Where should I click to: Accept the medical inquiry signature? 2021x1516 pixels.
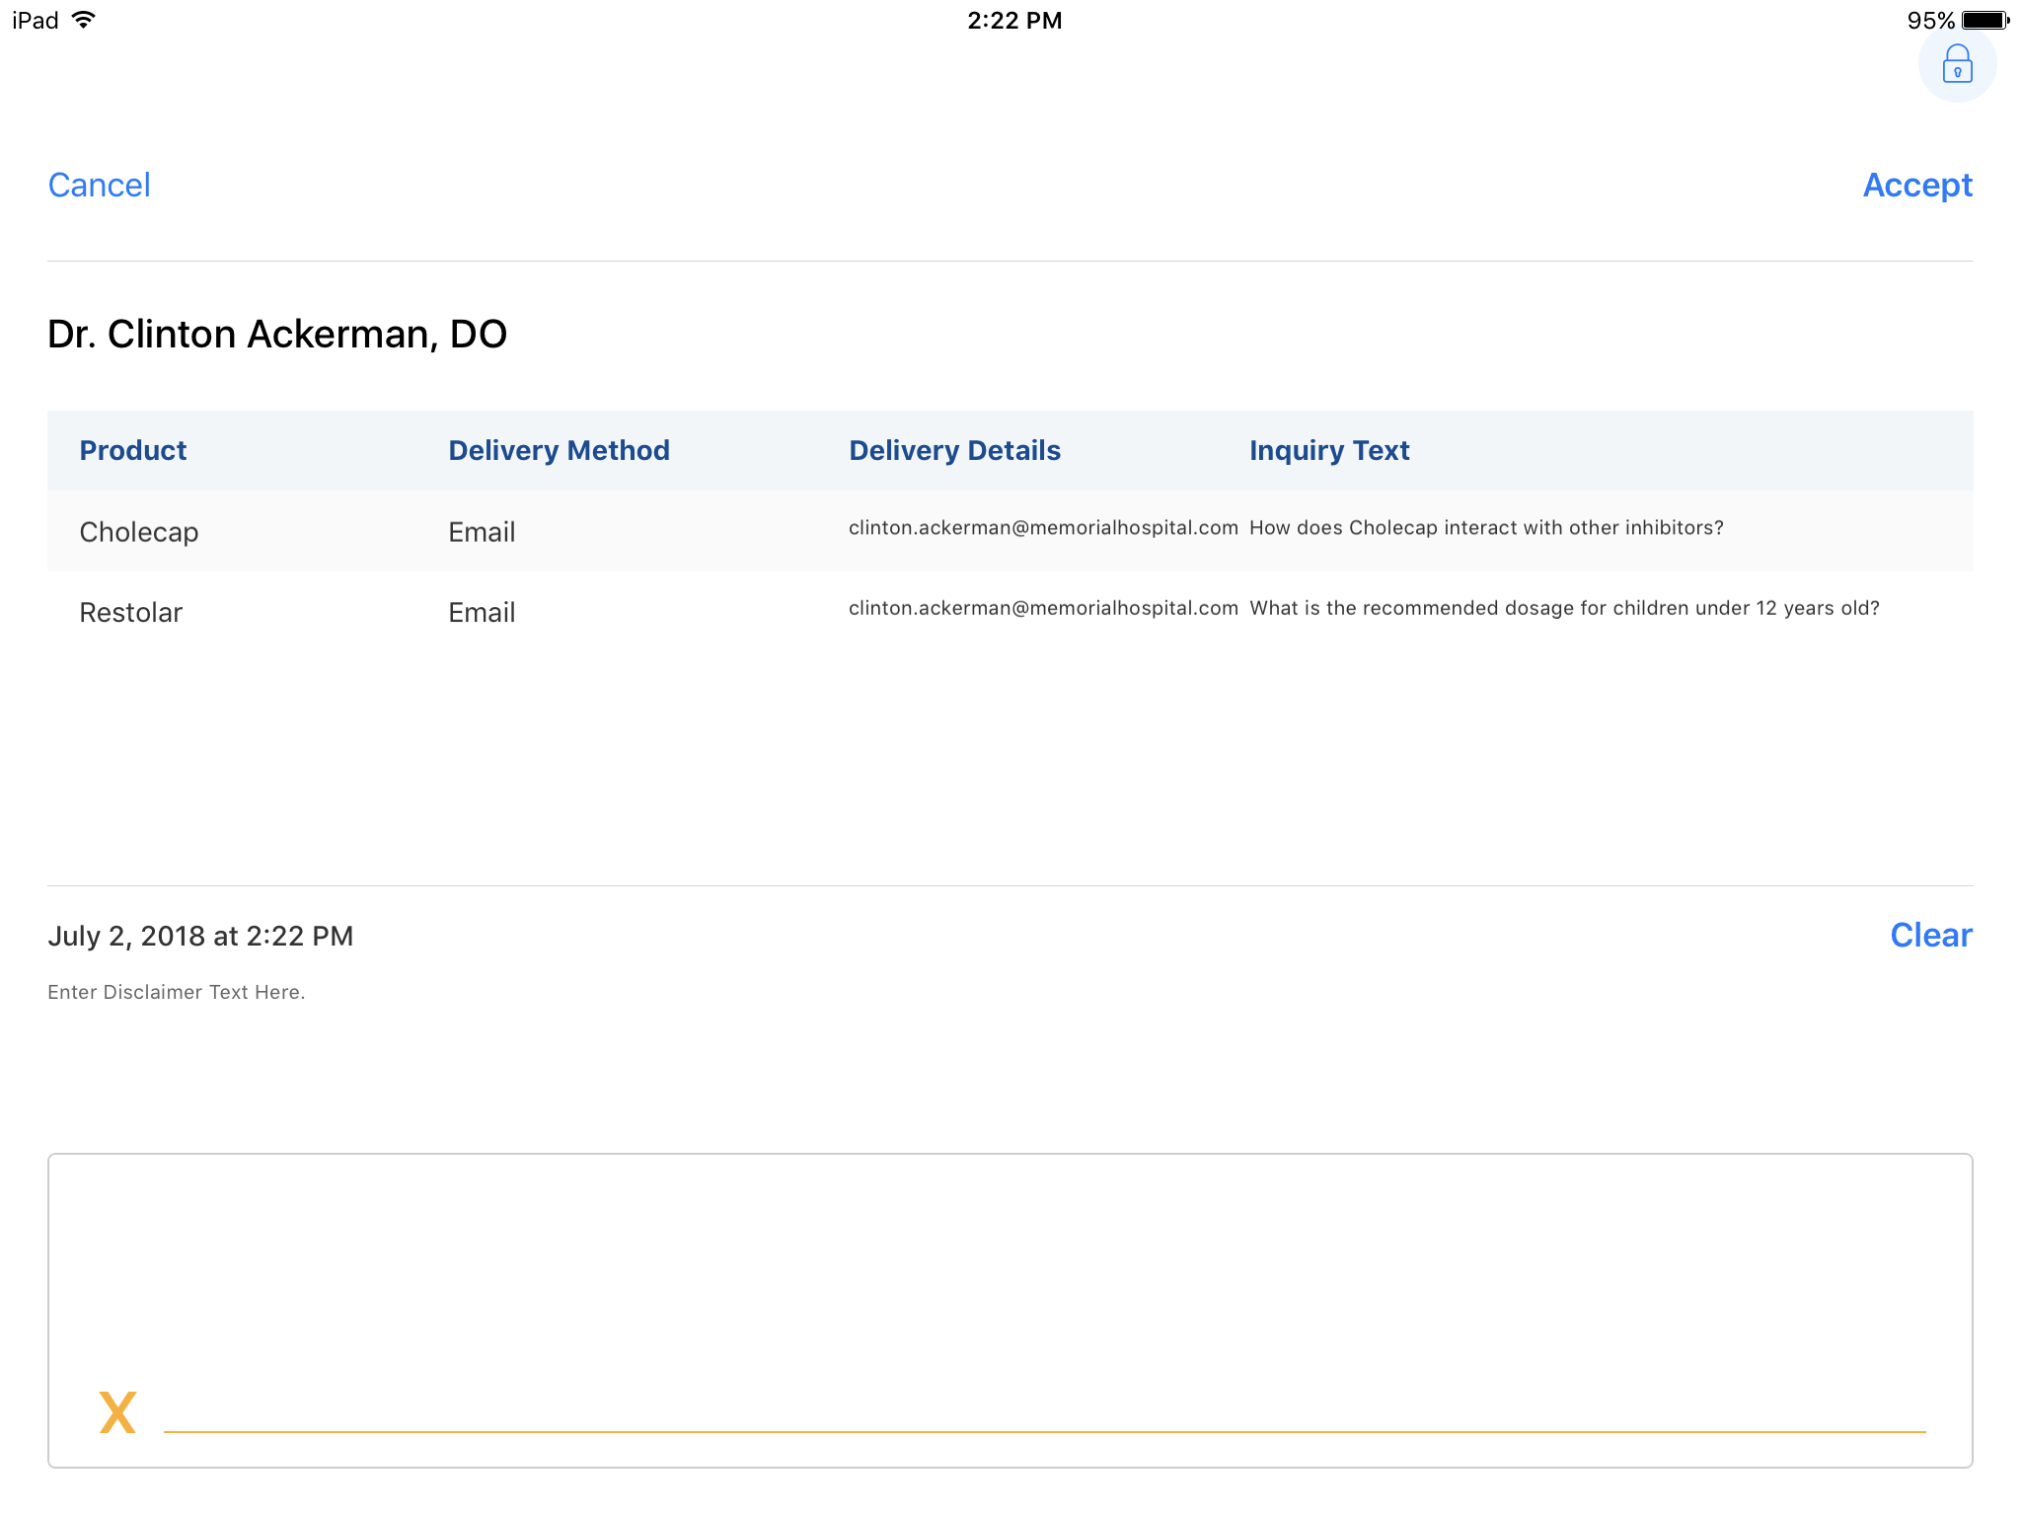pyautogui.click(x=1916, y=186)
